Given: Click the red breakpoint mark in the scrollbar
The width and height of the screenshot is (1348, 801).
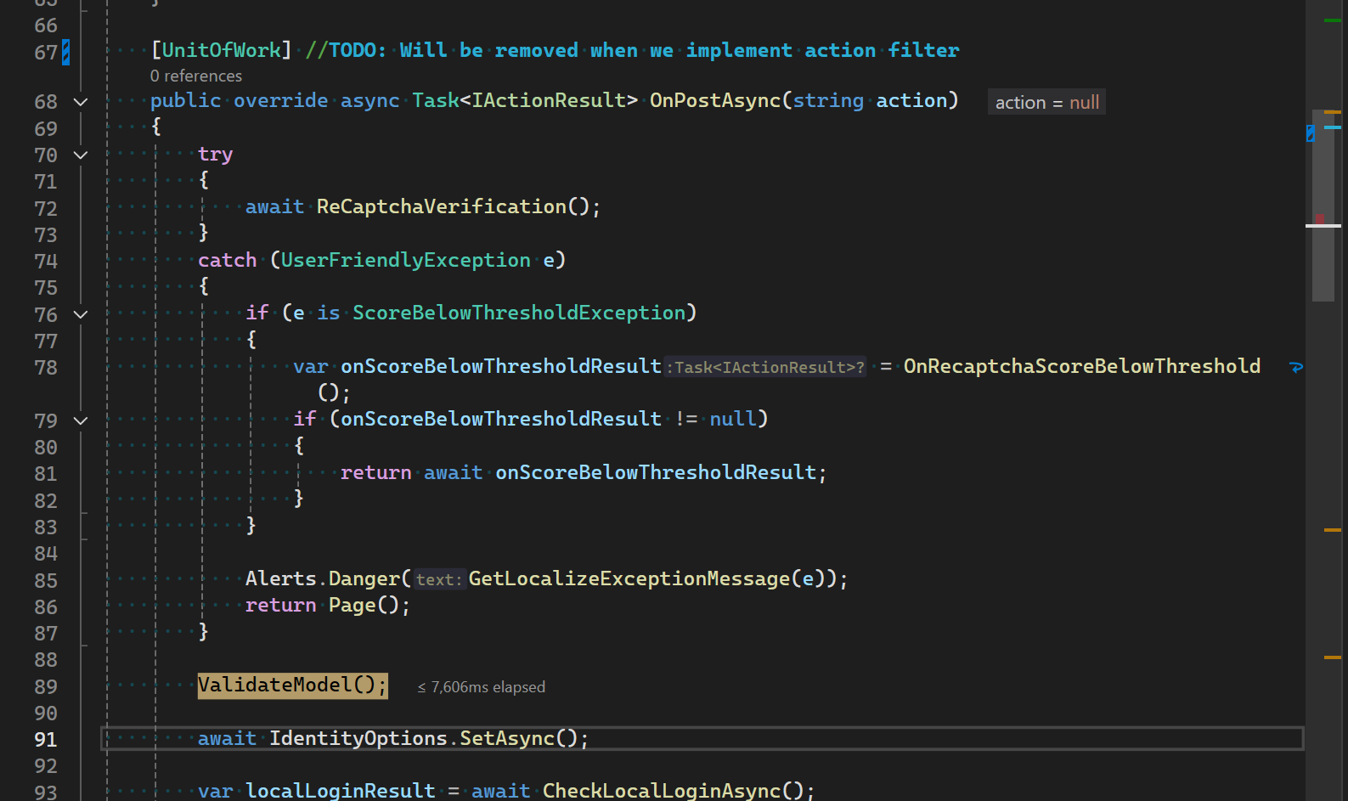Looking at the screenshot, I should point(1320,218).
